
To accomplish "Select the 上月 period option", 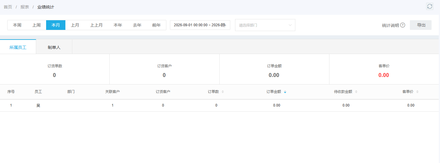I will point(75,25).
